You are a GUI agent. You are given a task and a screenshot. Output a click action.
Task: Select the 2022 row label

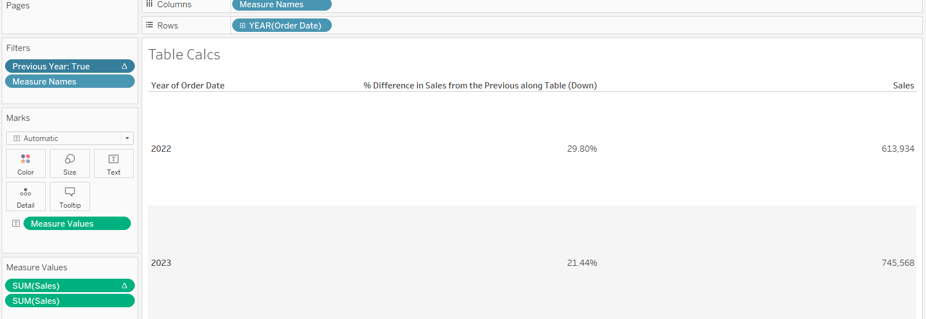[161, 149]
